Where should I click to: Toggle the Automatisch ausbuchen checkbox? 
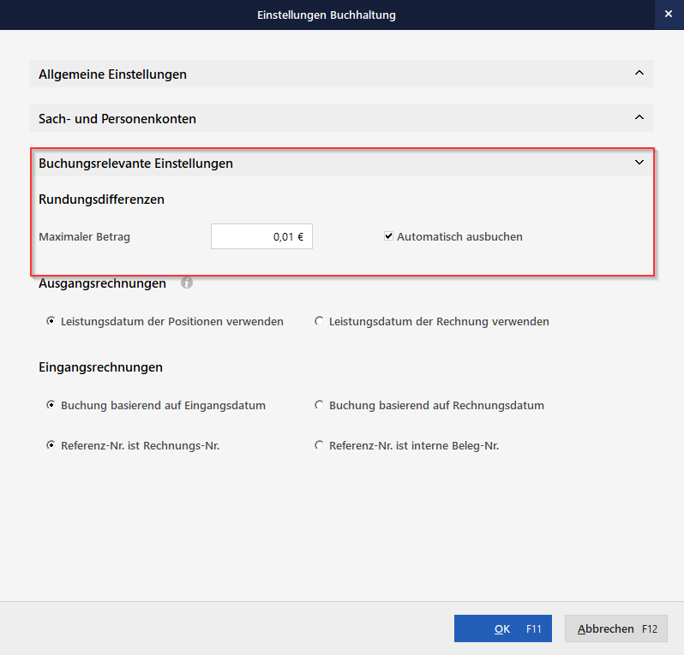coord(388,236)
